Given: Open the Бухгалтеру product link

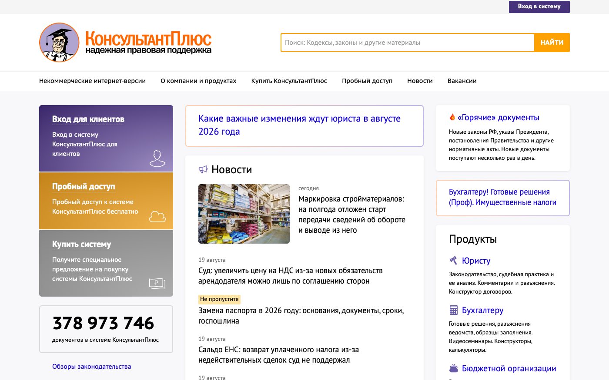Looking at the screenshot, I should [482, 310].
